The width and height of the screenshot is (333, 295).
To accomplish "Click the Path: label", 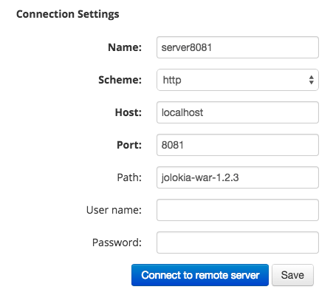I will [129, 177].
